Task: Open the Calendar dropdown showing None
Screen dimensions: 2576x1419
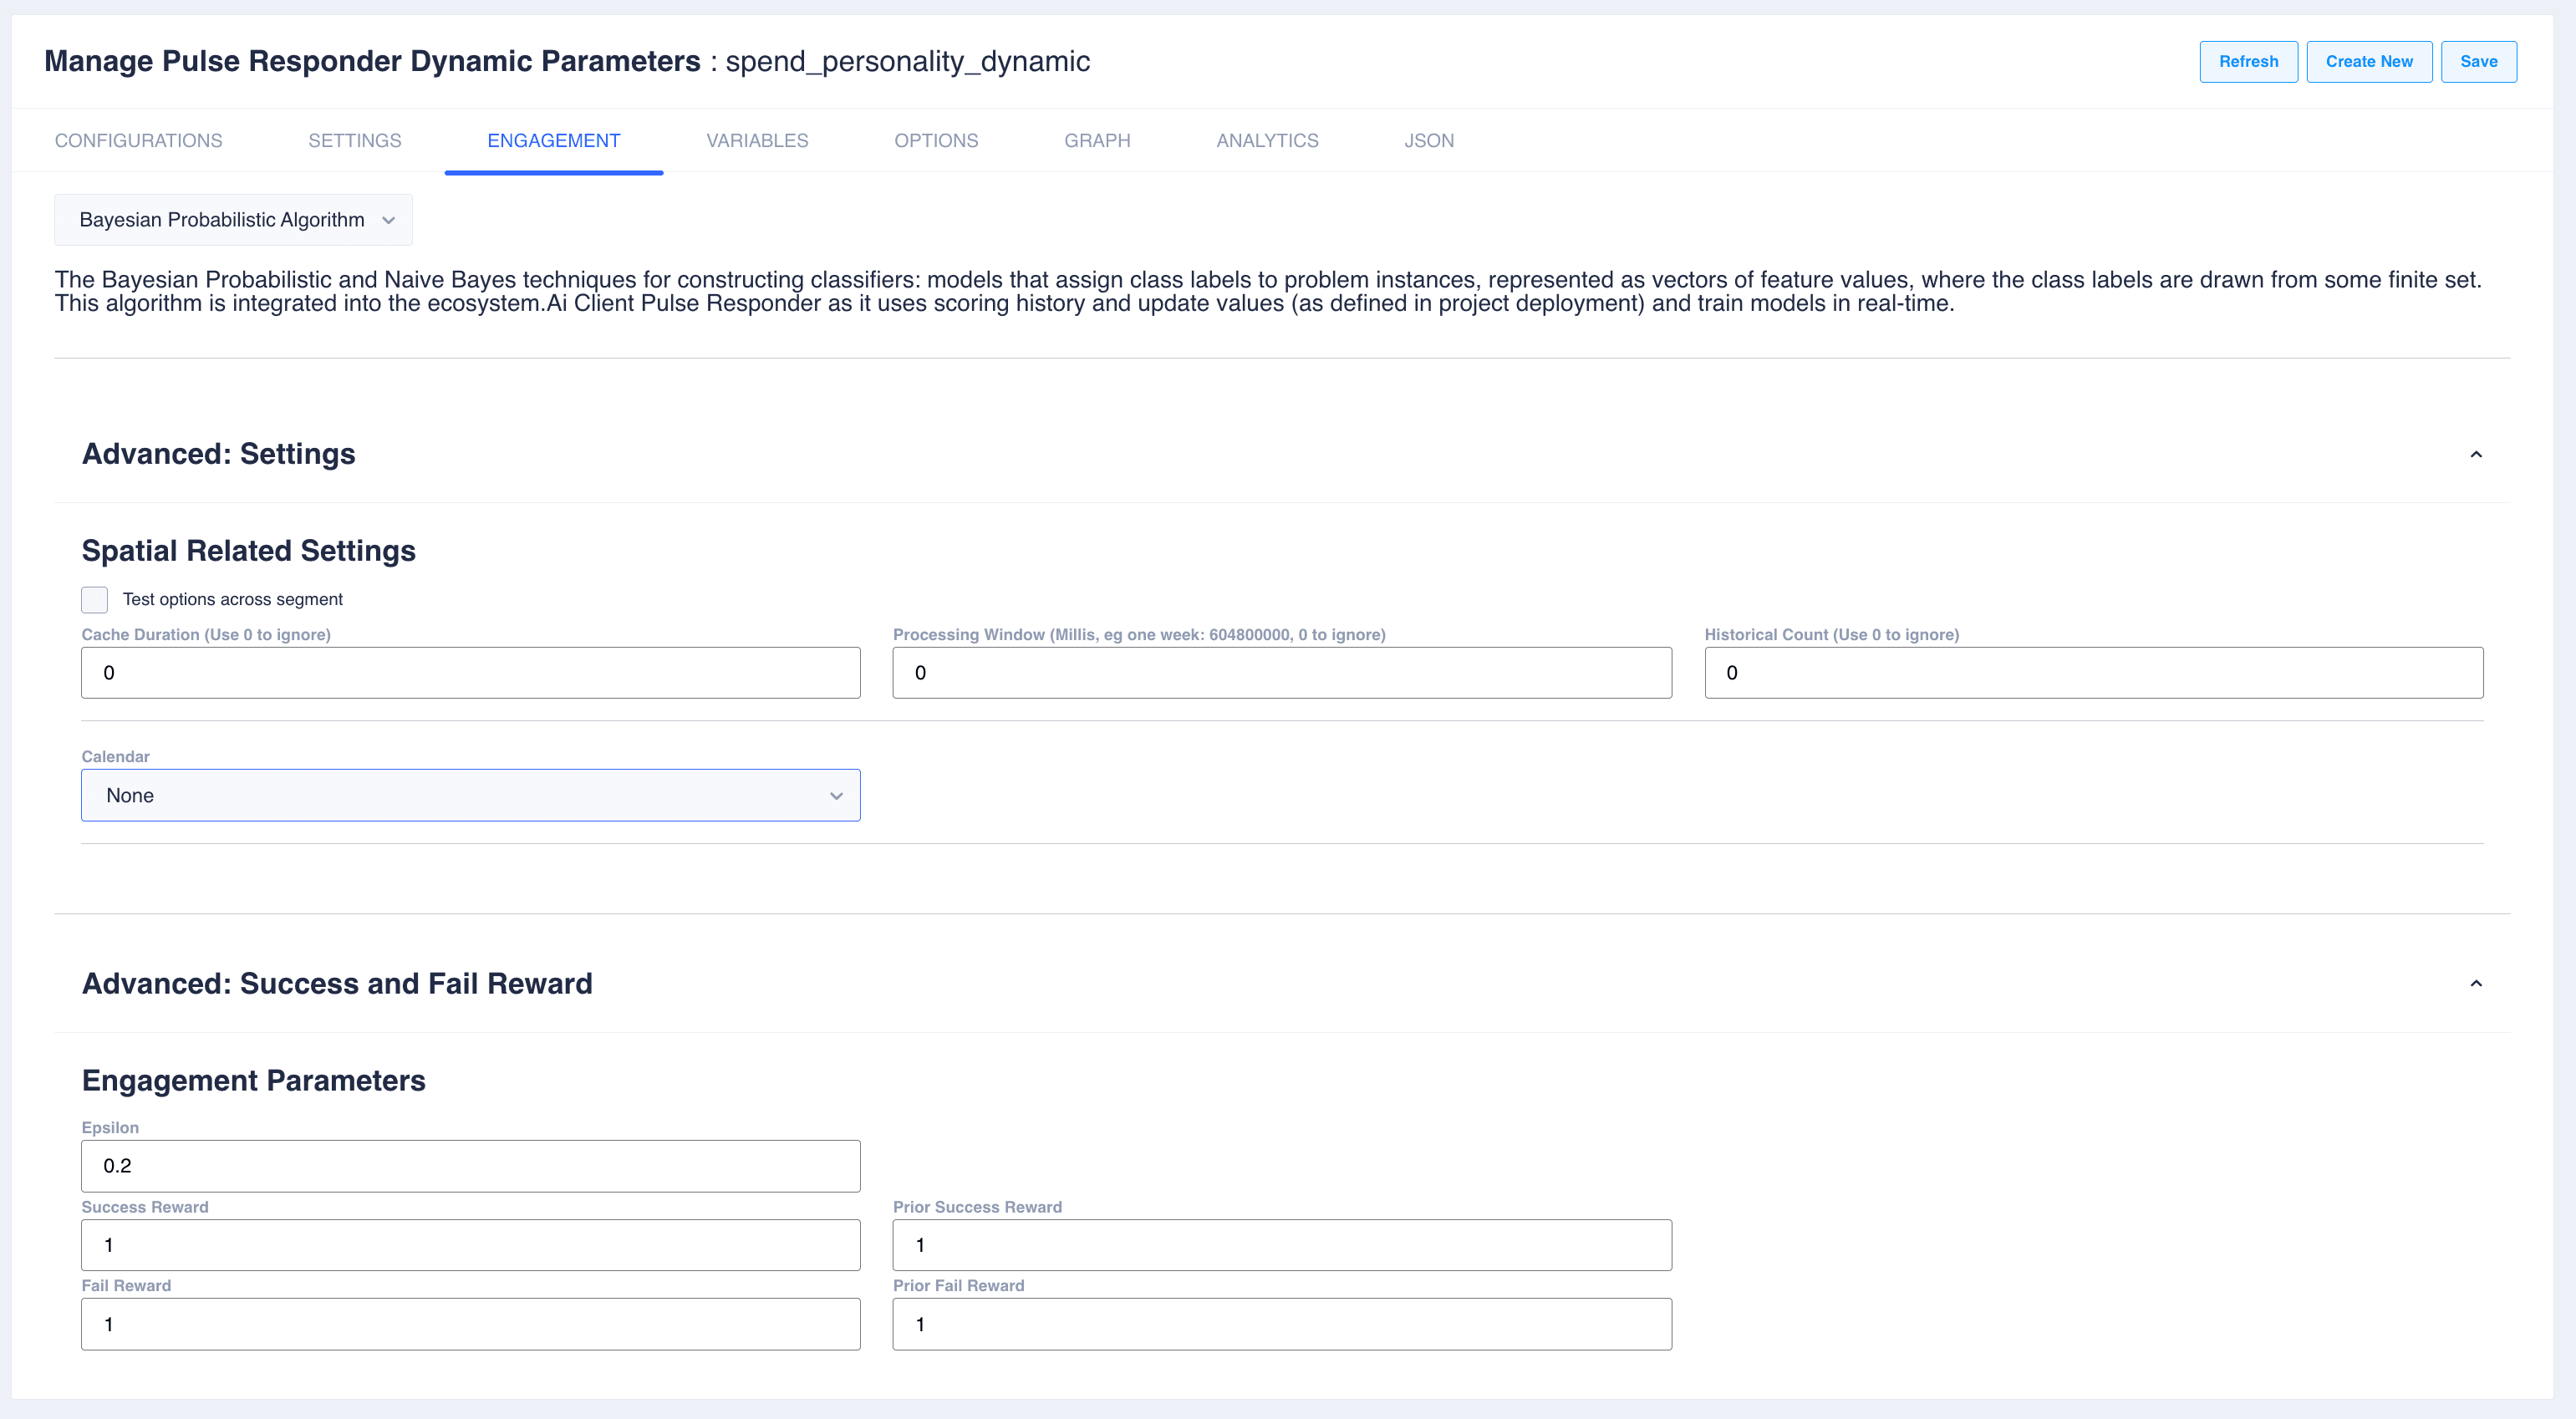Action: [470, 796]
